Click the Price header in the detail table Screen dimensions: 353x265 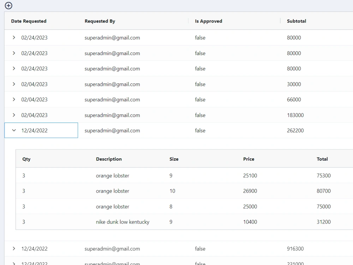pyautogui.click(x=249, y=159)
